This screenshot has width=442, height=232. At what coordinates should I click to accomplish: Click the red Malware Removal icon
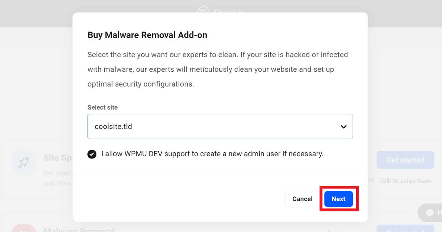click(24, 228)
